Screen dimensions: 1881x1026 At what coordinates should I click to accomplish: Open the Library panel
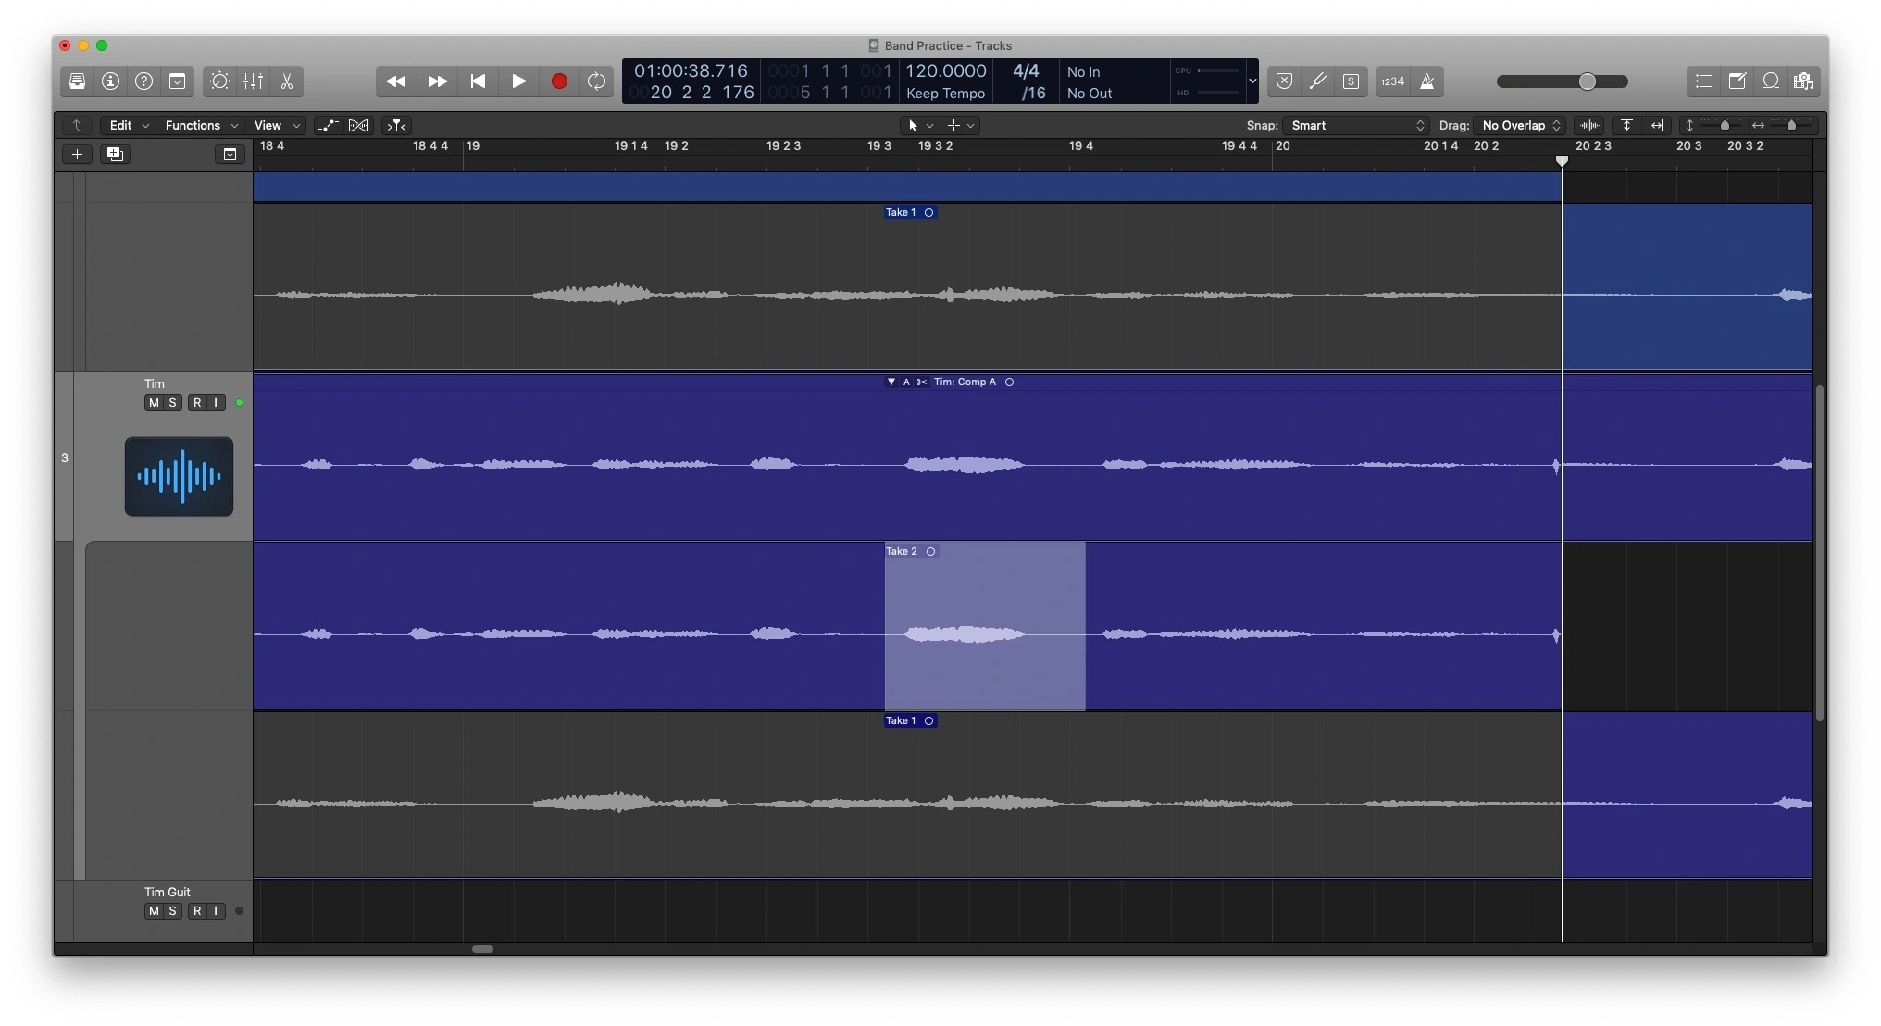click(x=78, y=81)
